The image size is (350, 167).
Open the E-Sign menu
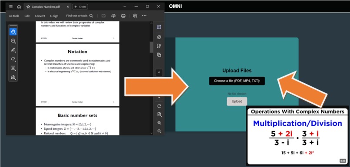click(54, 16)
